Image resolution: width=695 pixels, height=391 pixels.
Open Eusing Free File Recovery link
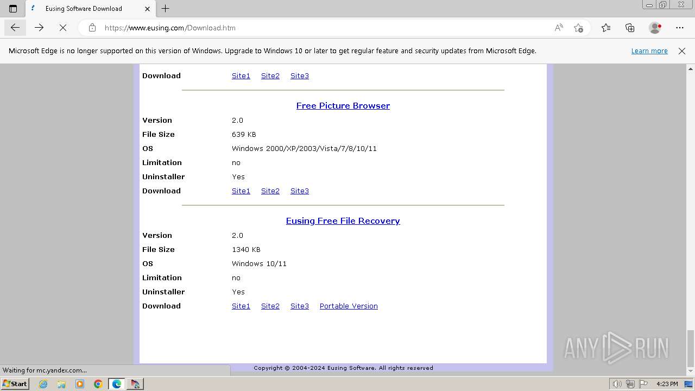[343, 221]
